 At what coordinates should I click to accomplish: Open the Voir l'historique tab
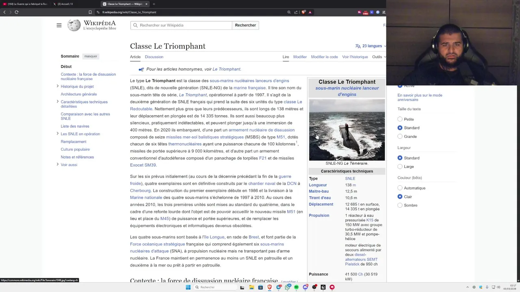(x=355, y=57)
